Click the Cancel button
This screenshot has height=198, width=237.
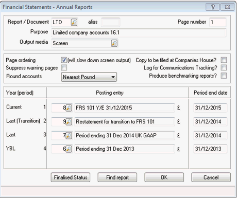point(211,177)
